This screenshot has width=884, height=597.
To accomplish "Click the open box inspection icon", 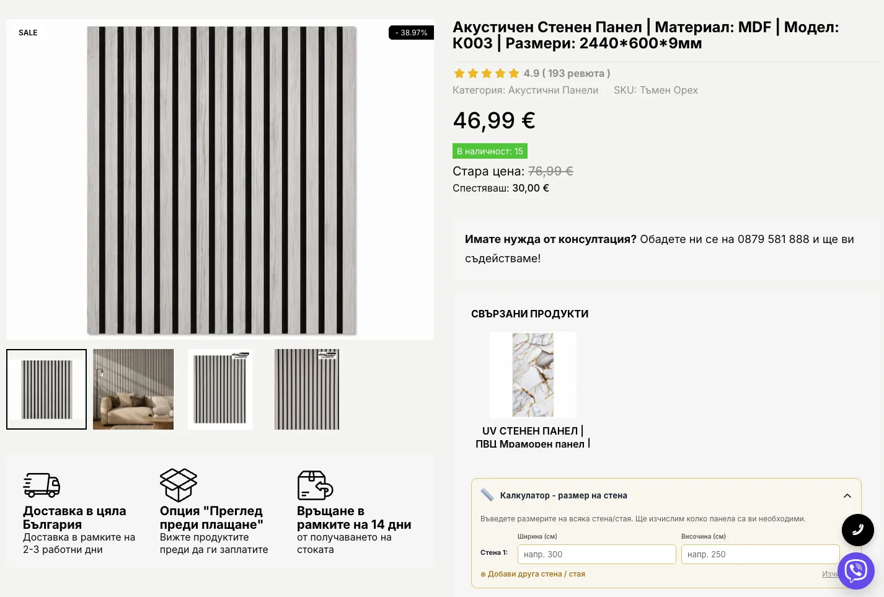I will click(179, 485).
